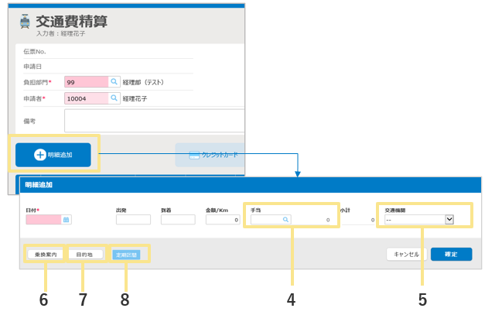This screenshot has height=315, width=502.
Task: Expand the 交通機関 dropdown list
Action: [449, 220]
